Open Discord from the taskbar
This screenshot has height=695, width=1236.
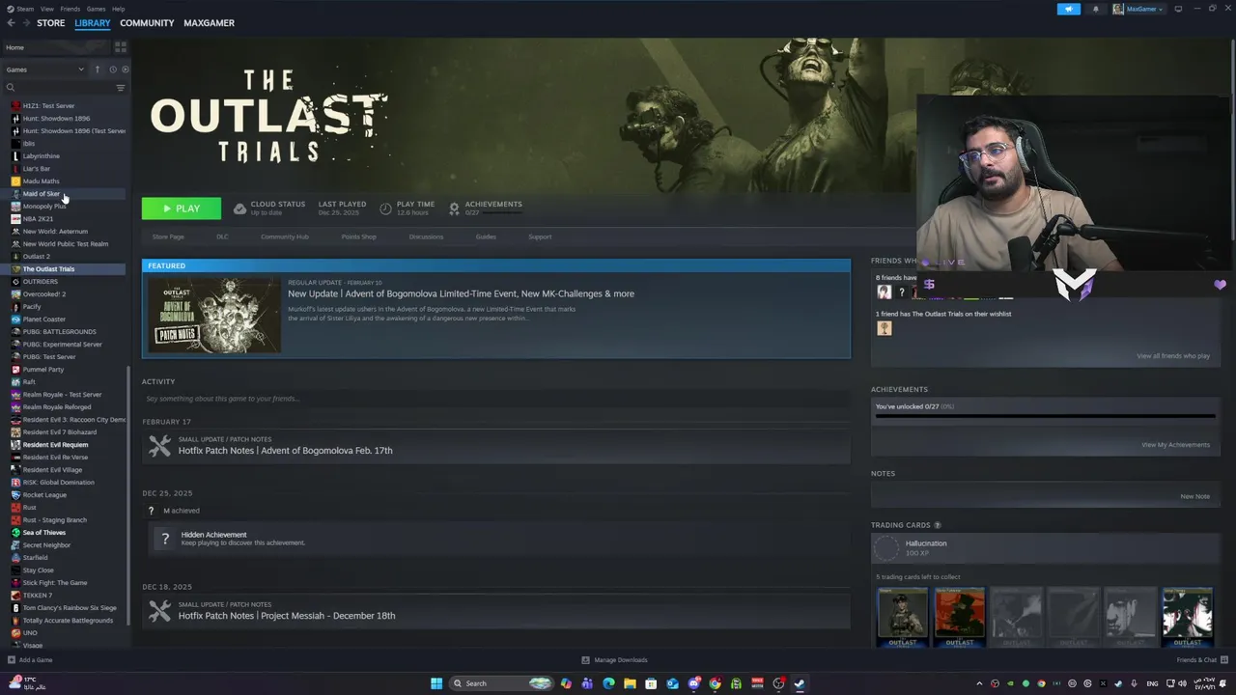pyautogui.click(x=693, y=683)
